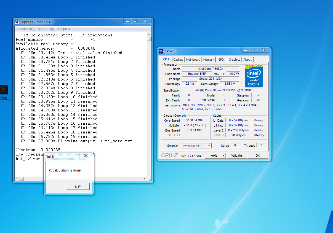The height and width of the screenshot is (233, 333).
Task: Click the Level 2 cache value 8 x 256 KBytes
Action: 238,130
